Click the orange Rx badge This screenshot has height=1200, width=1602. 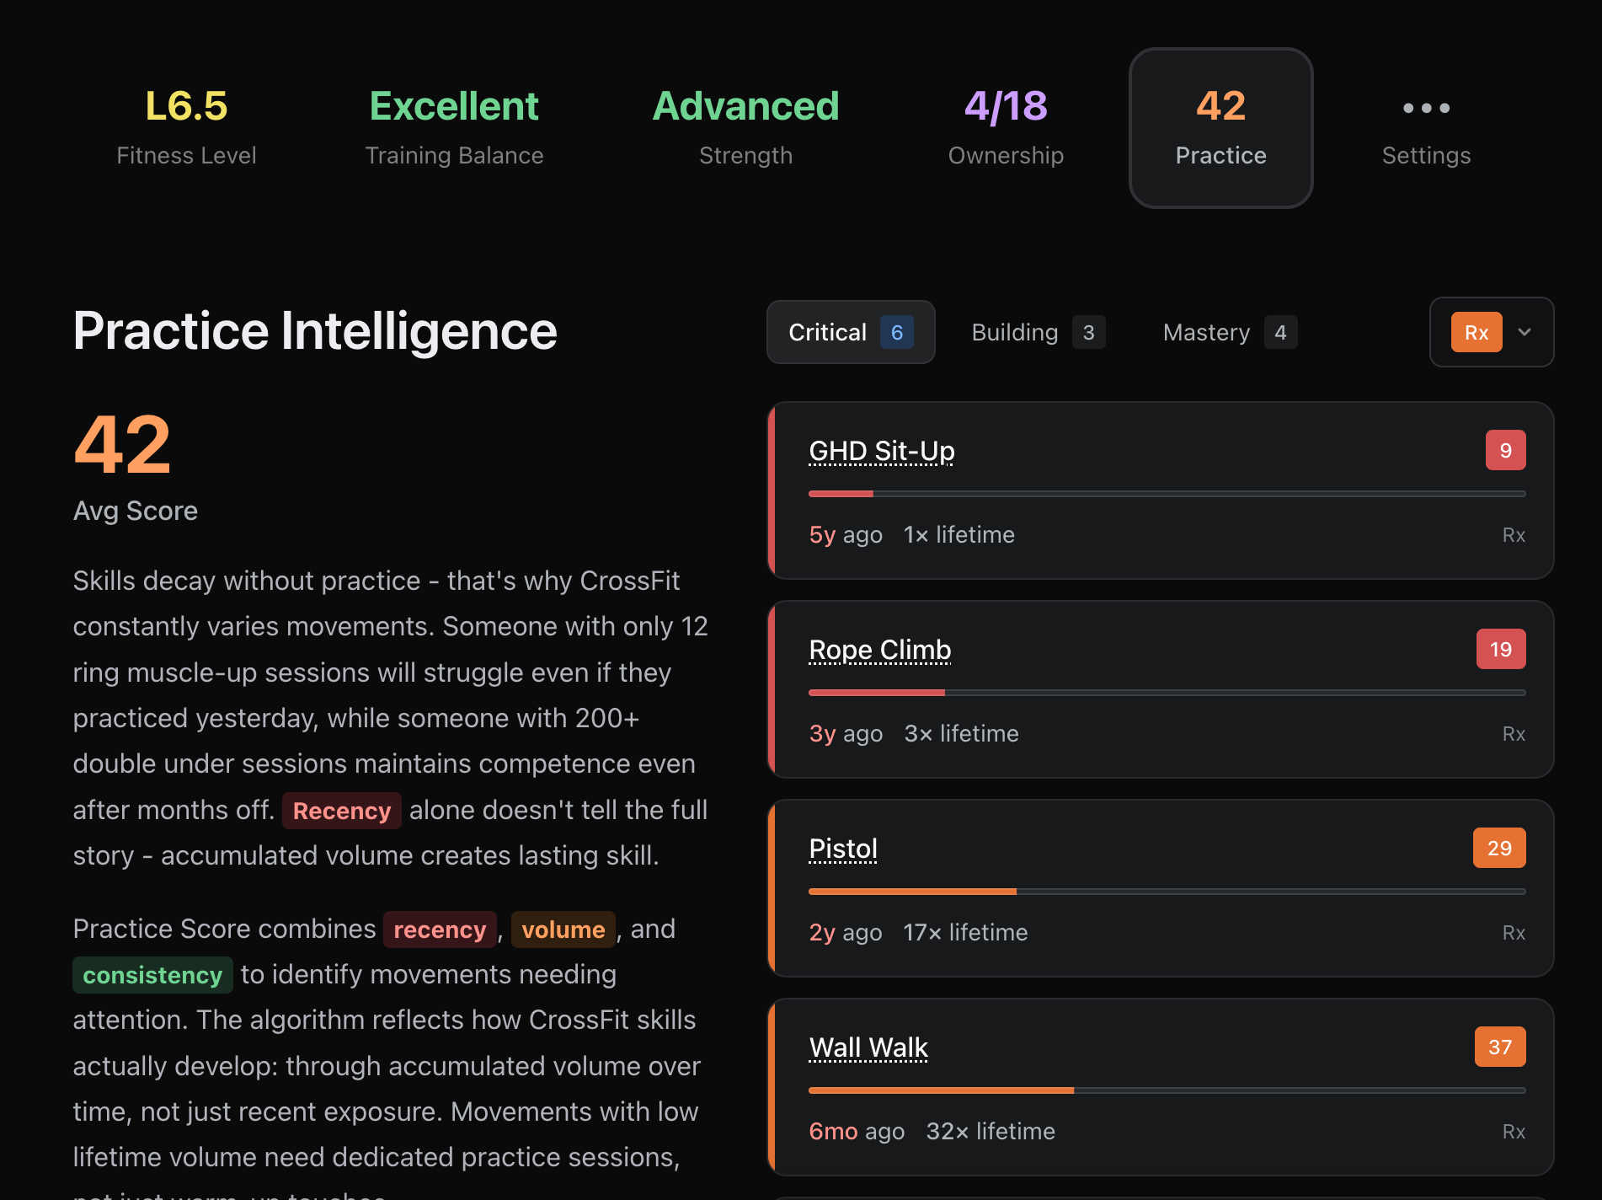click(x=1476, y=332)
